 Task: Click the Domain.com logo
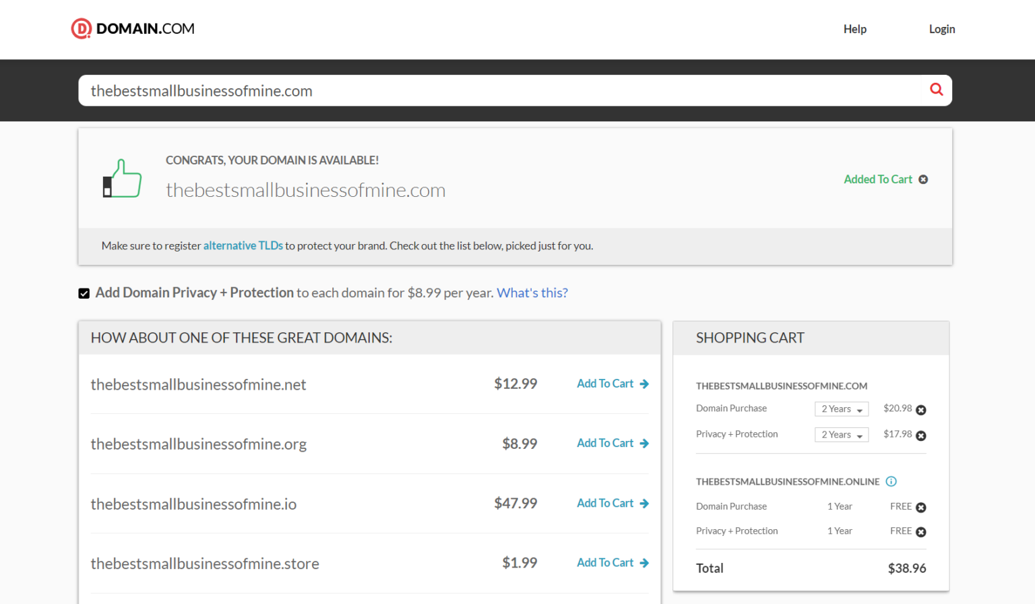coord(132,28)
